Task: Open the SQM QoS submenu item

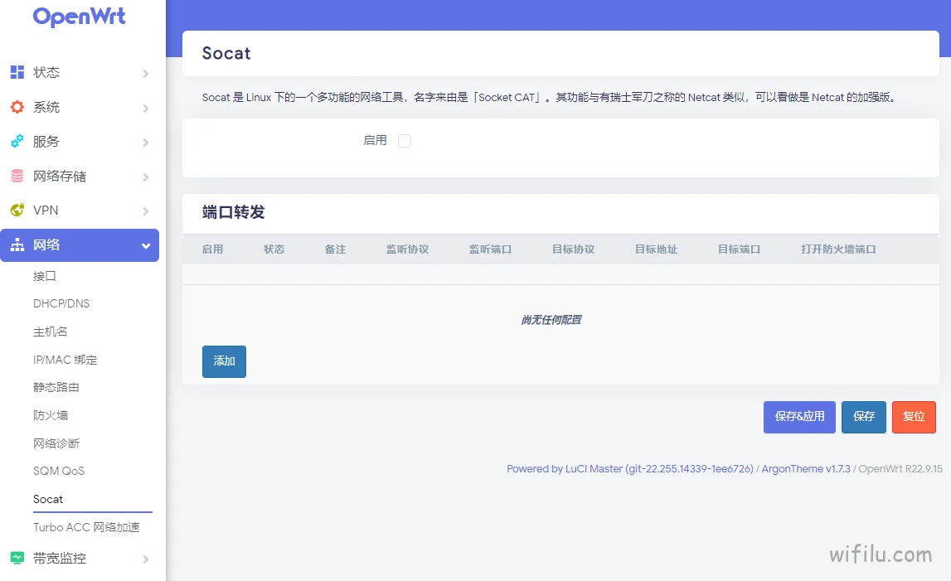Action: (59, 471)
